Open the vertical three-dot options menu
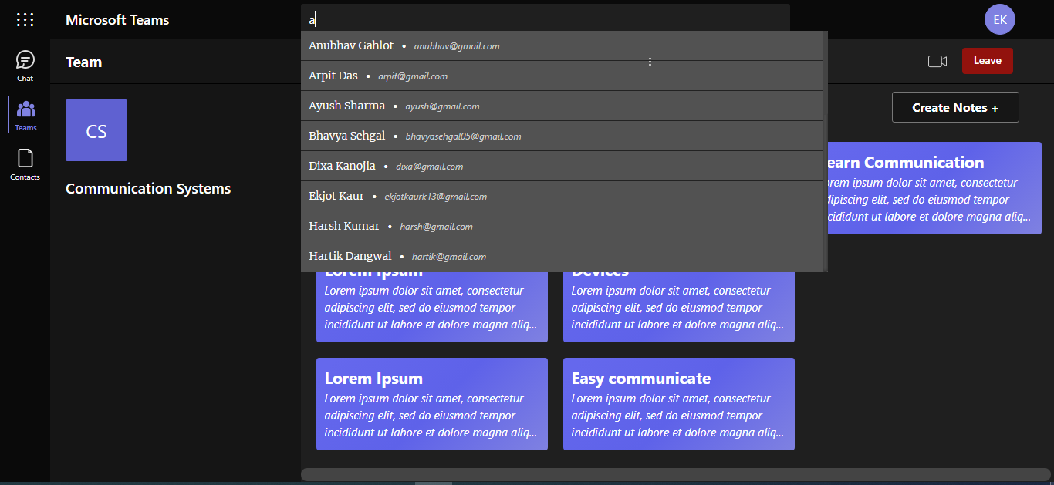 tap(650, 62)
